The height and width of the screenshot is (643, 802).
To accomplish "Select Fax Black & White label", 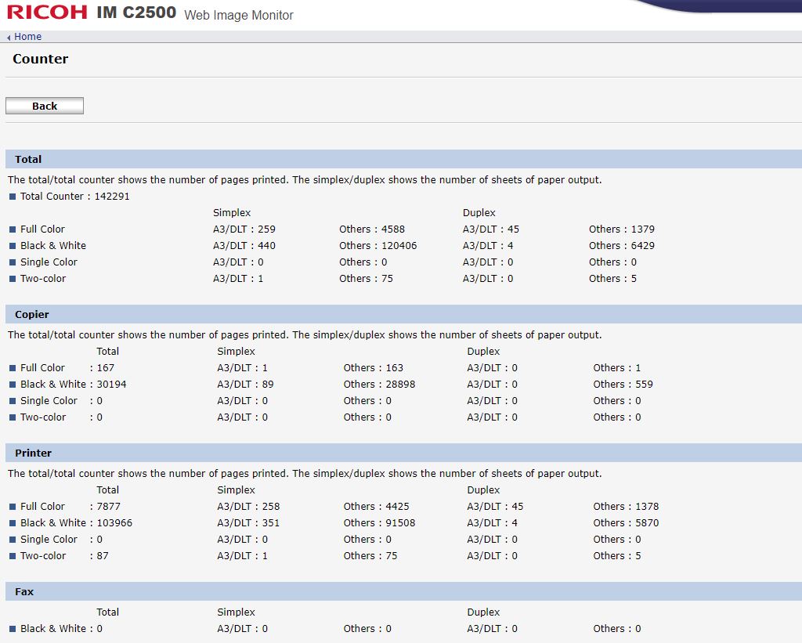I will pyautogui.click(x=53, y=629).
